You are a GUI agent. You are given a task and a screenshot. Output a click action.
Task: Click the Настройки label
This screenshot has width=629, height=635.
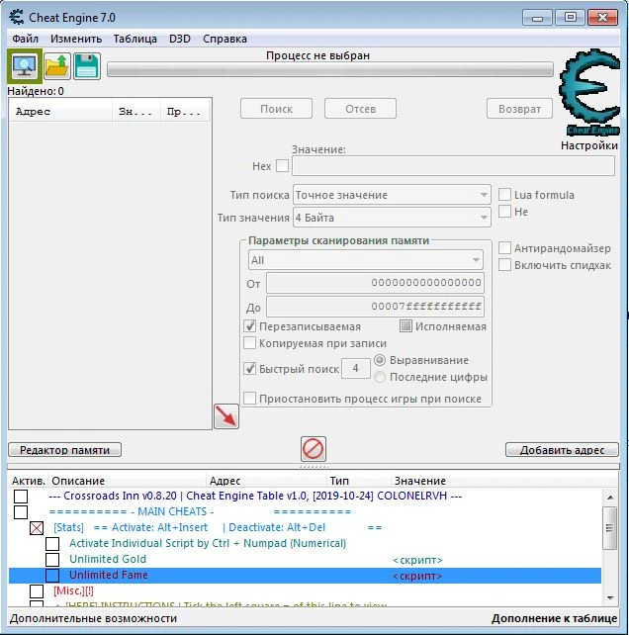(x=589, y=145)
